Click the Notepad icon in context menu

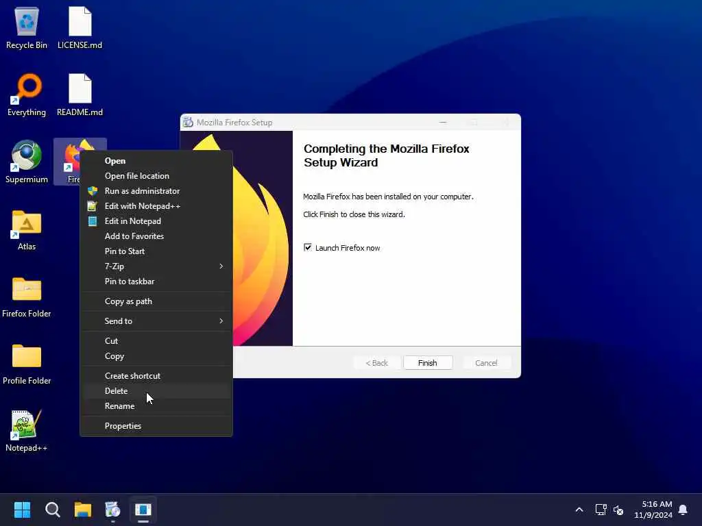click(x=93, y=221)
